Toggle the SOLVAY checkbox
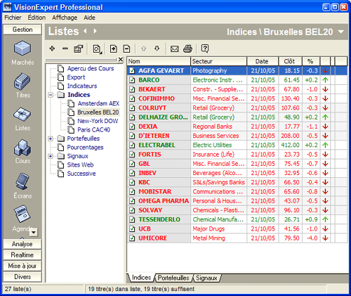 click(x=132, y=210)
